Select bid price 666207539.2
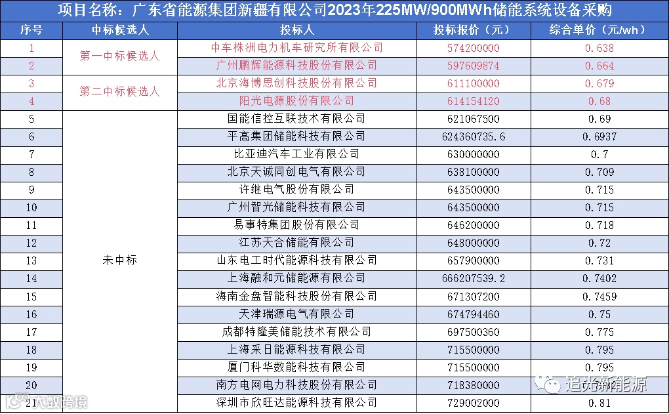 [474, 278]
